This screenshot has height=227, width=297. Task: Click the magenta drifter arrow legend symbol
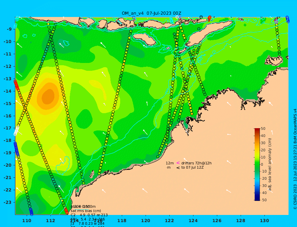coord(178,163)
